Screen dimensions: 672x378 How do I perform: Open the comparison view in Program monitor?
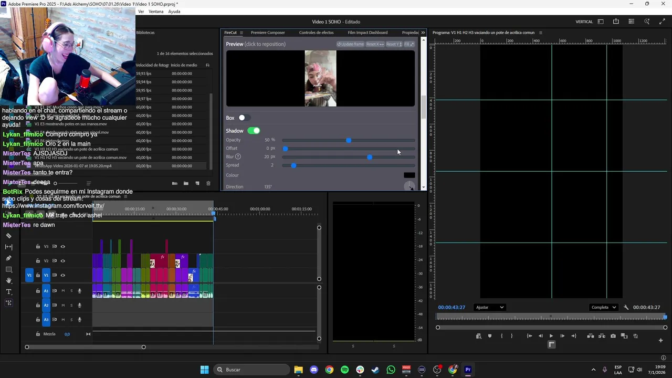[624, 336]
